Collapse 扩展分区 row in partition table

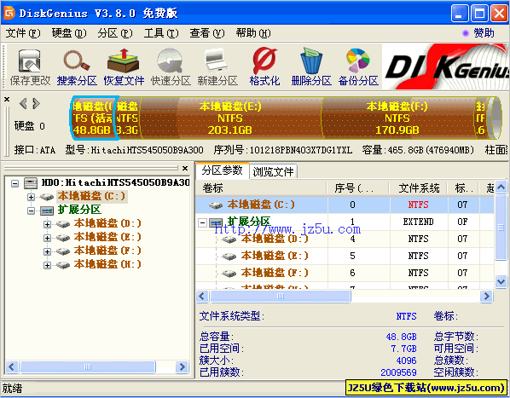[202, 222]
